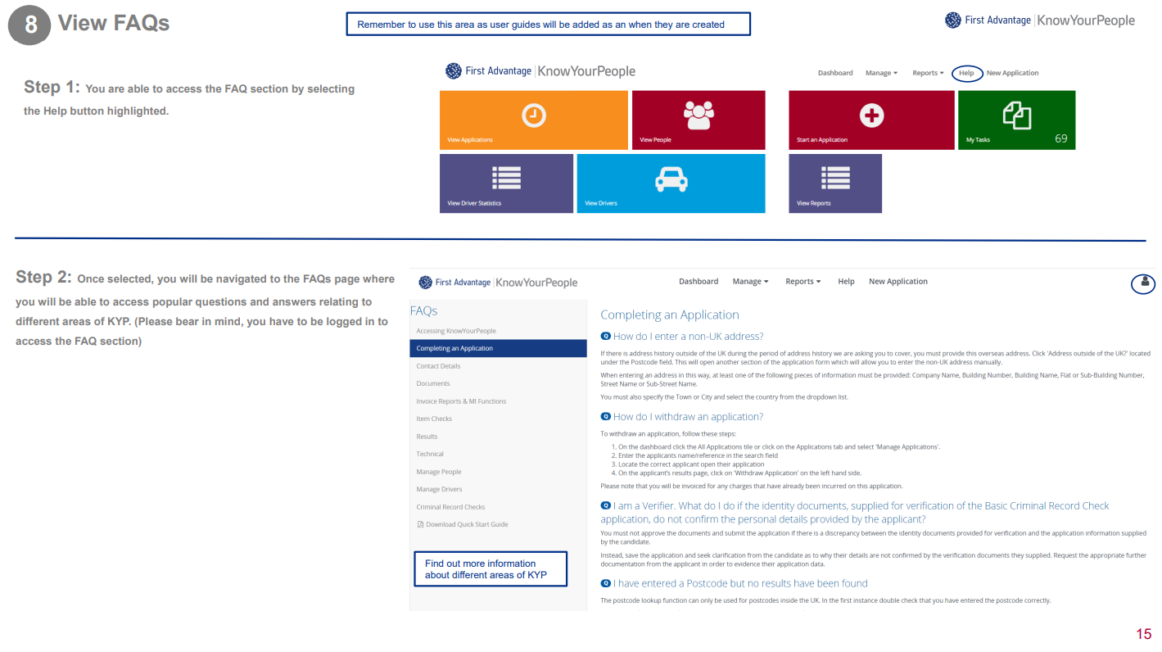1162x652 pixels.
Task: Open the user profile account icon
Action: tap(1143, 283)
